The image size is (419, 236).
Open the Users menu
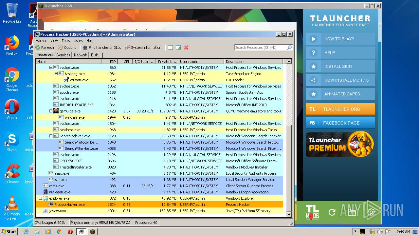(x=78, y=41)
